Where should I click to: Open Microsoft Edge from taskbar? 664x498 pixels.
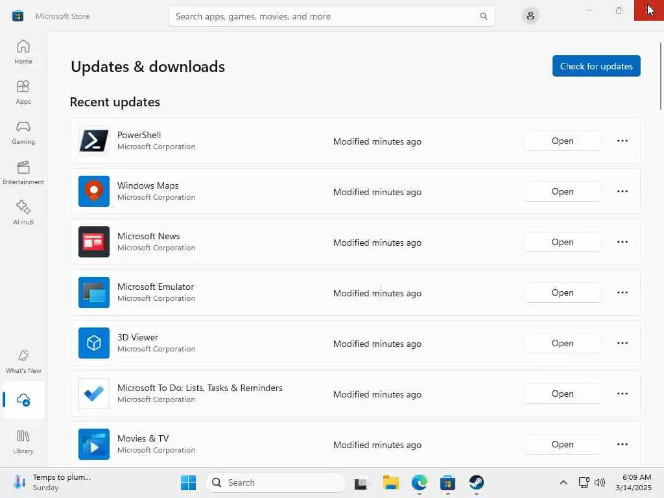[420, 482]
